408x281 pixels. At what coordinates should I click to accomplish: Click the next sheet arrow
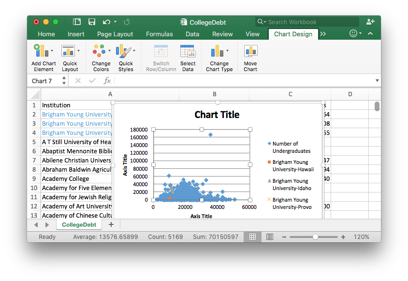click(47, 225)
